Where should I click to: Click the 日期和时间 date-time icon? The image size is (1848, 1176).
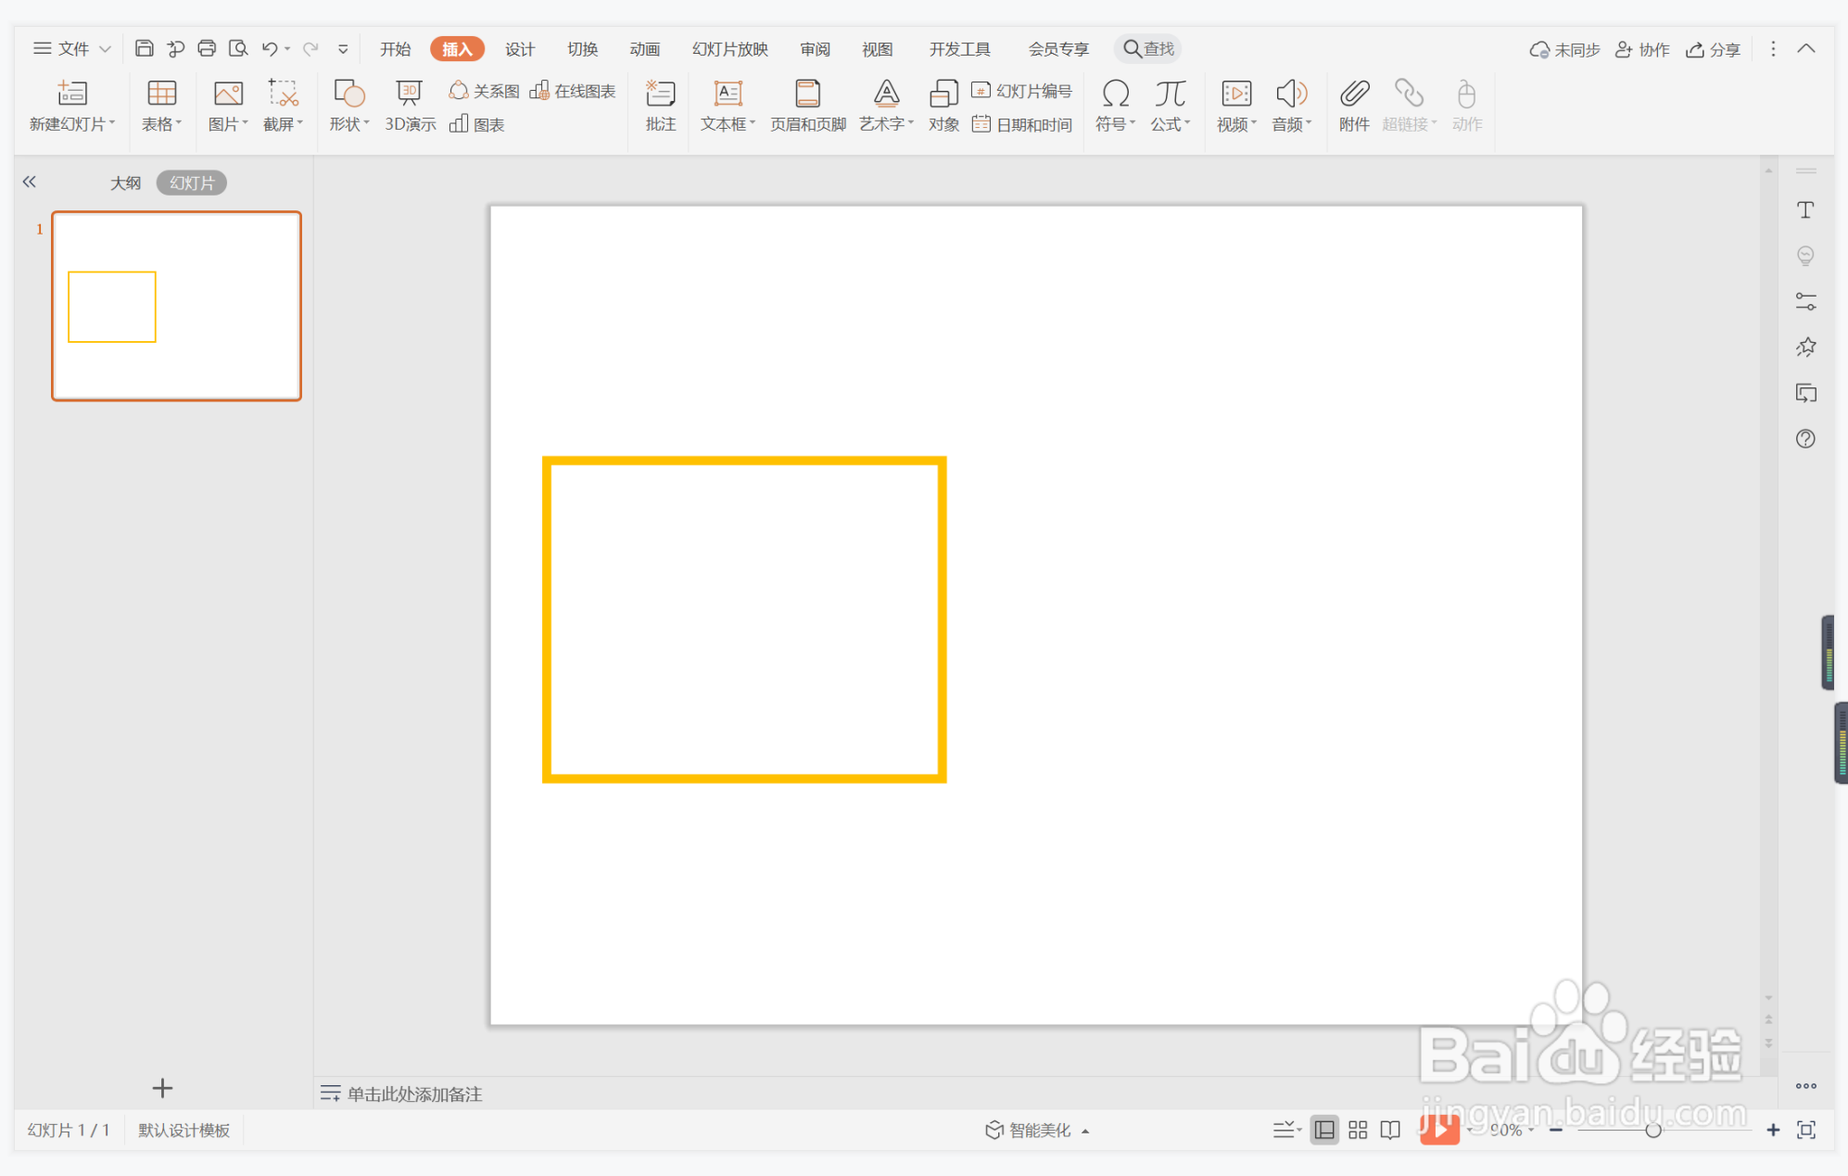click(x=1022, y=124)
